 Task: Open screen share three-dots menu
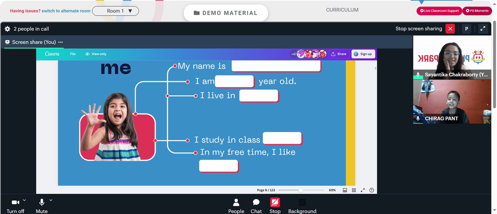click(61, 42)
